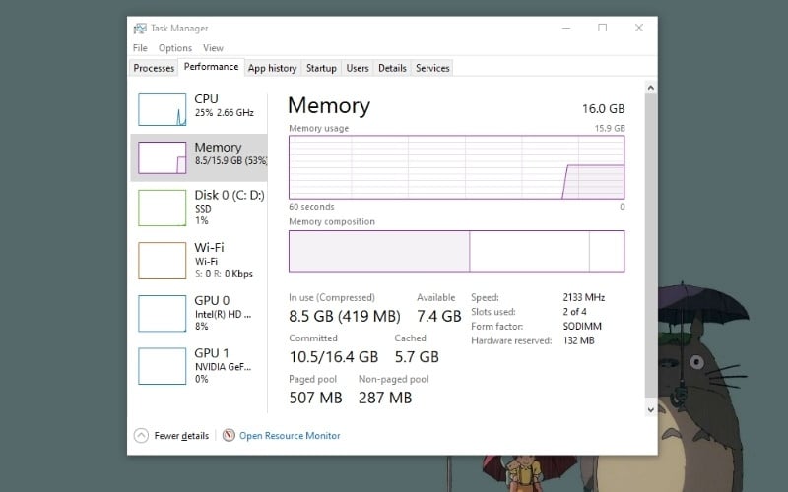Open the File menu
Screen dimensions: 788x492
tap(140, 48)
